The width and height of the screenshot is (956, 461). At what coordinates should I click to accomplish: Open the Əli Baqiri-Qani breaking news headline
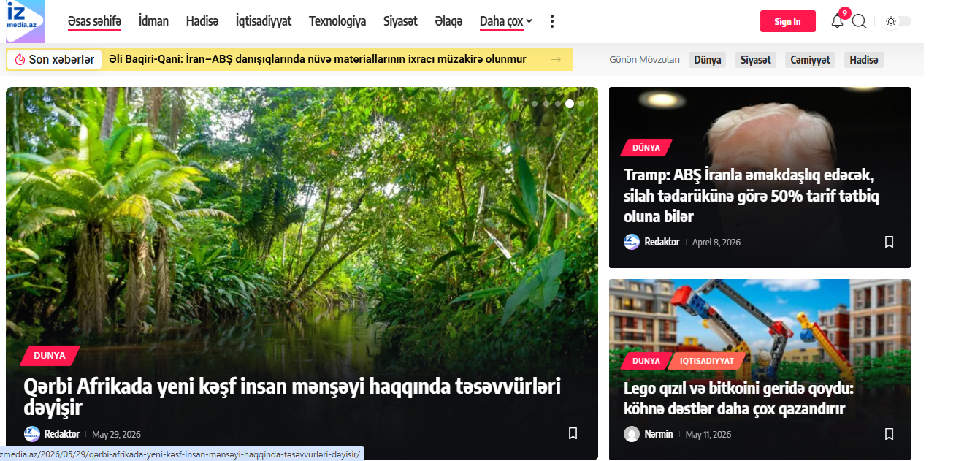[x=318, y=59]
